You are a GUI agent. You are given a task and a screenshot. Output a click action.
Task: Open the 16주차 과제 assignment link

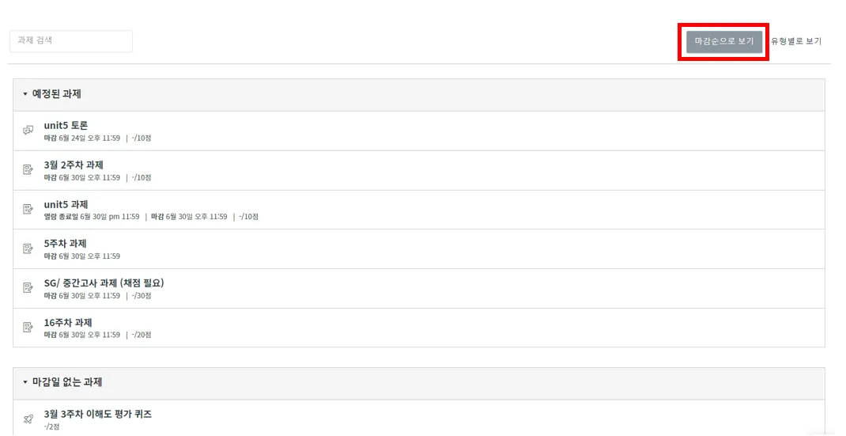[68, 322]
